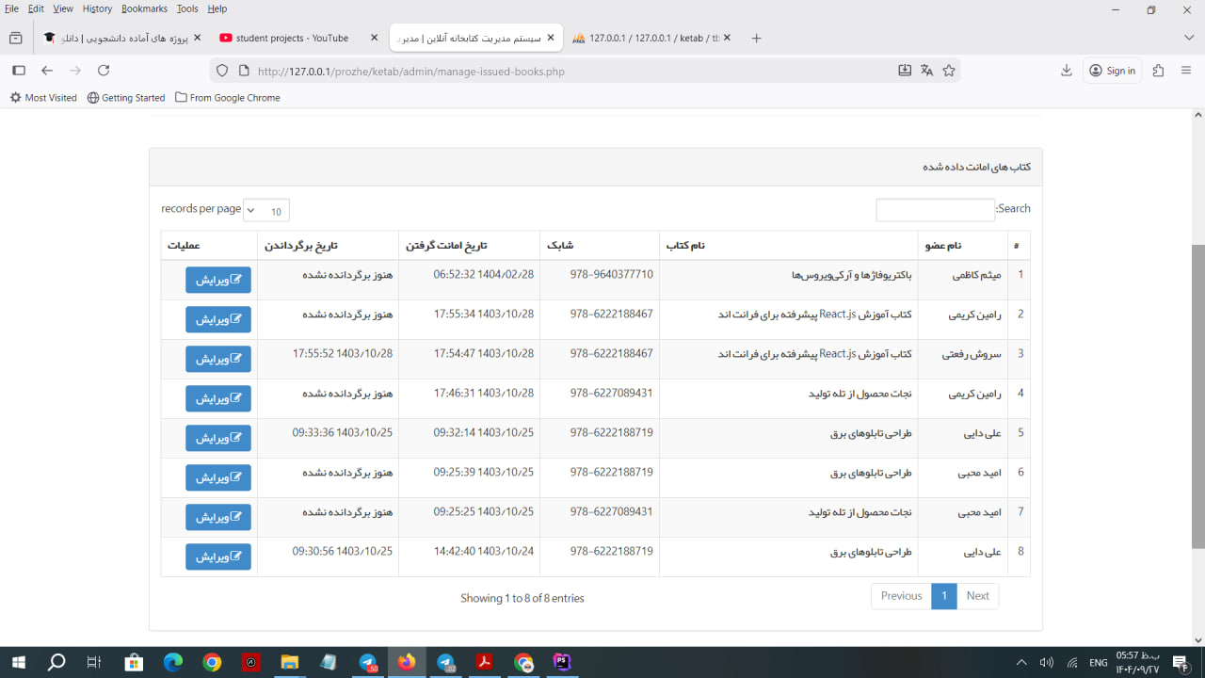Open the From Google Chrome bookmarks folder
Screen dimensions: 1205x678
(228, 98)
